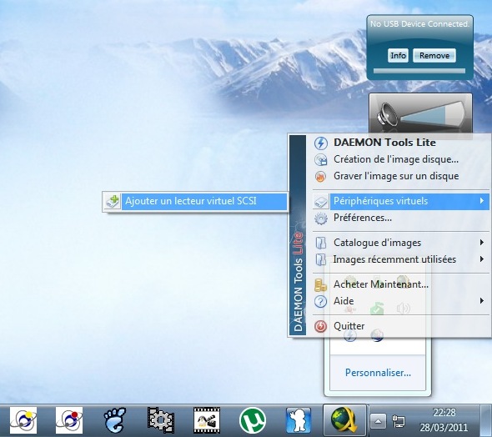The image size is (492, 437).
Task: Click the Info button in USB widget
Action: point(398,56)
